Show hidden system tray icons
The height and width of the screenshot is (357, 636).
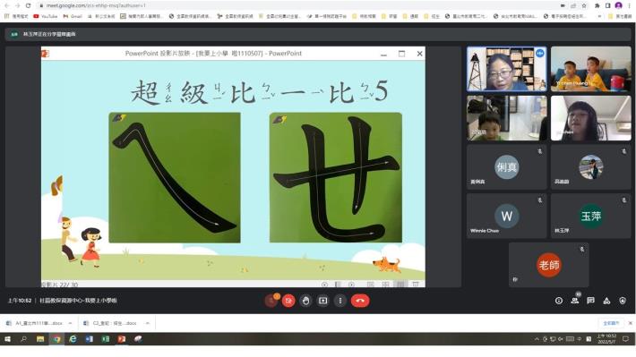tap(537, 339)
